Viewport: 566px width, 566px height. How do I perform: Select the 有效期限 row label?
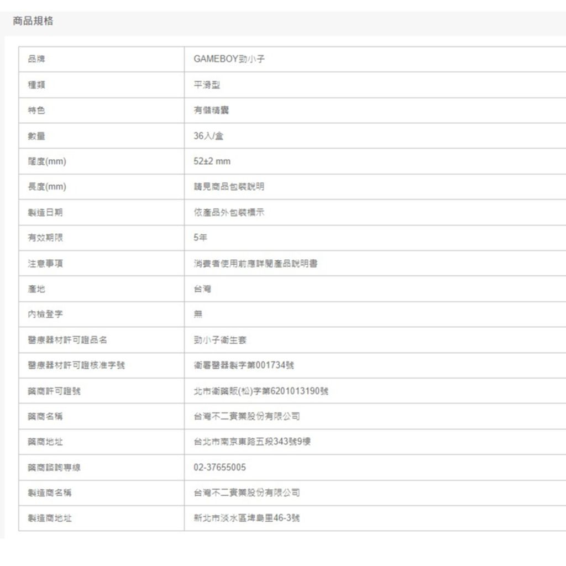tap(45, 238)
